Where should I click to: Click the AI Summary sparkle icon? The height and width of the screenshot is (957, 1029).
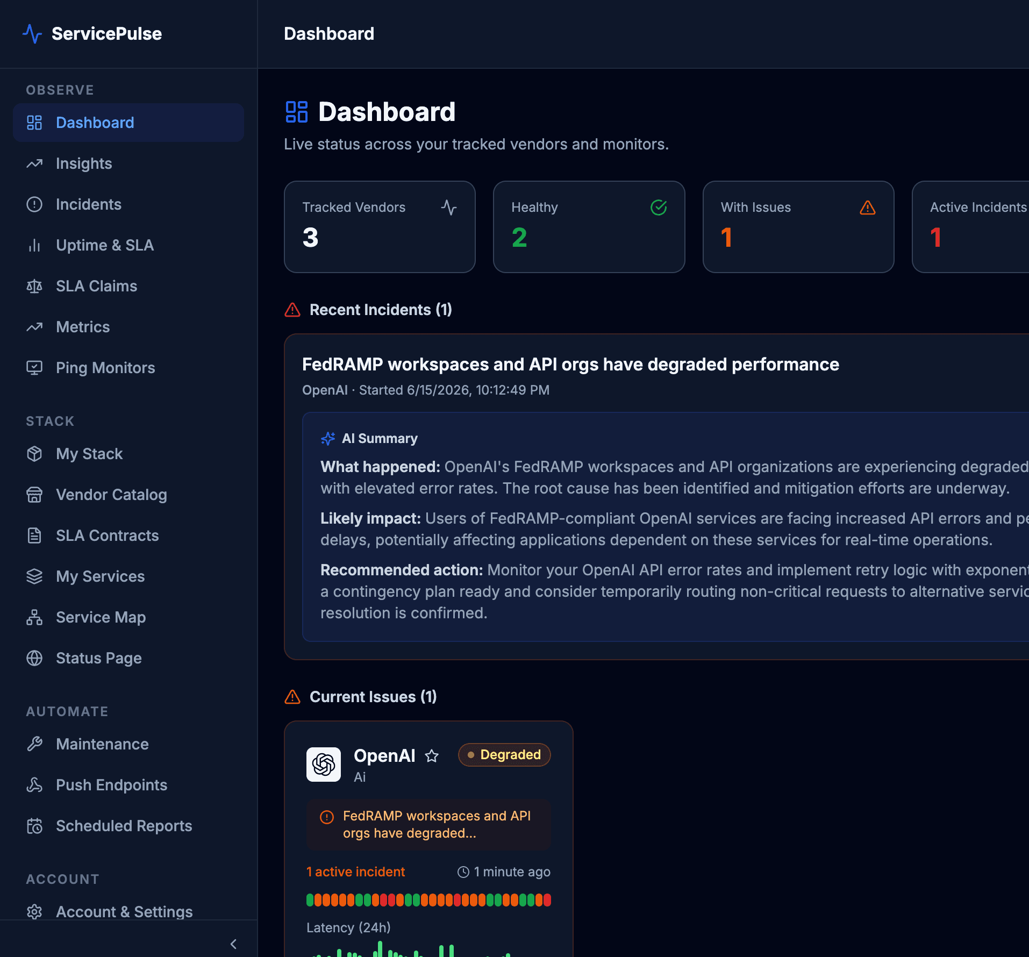328,439
